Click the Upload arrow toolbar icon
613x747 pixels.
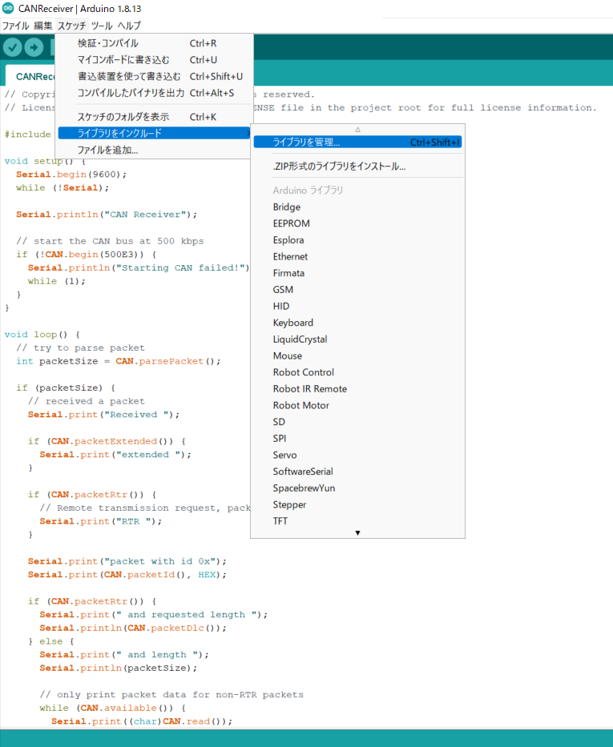(x=34, y=47)
